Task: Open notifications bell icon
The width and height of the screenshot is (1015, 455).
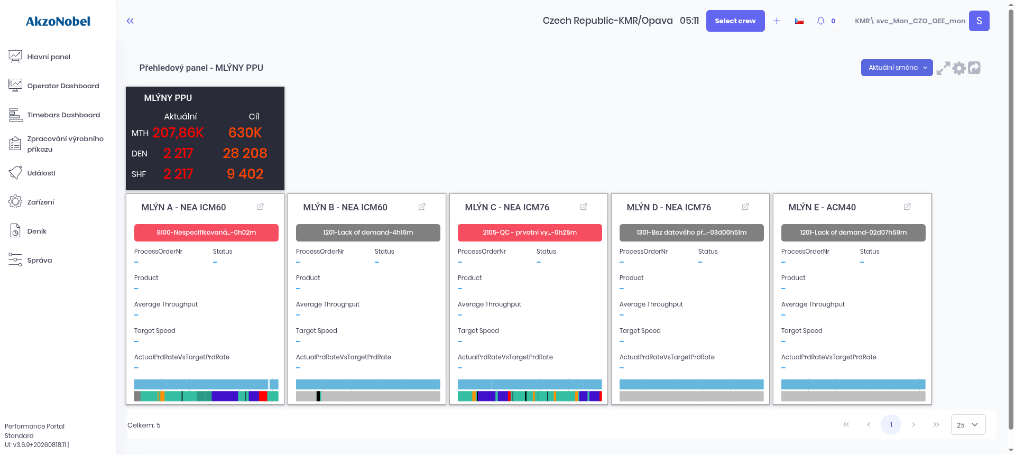Action: [820, 21]
